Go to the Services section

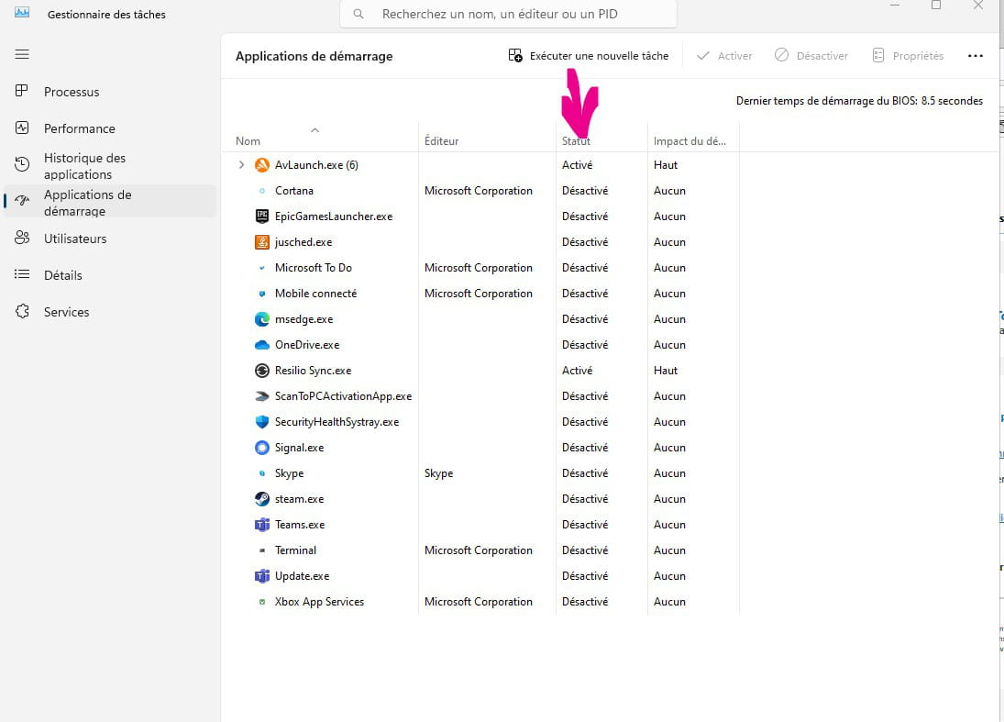click(66, 312)
